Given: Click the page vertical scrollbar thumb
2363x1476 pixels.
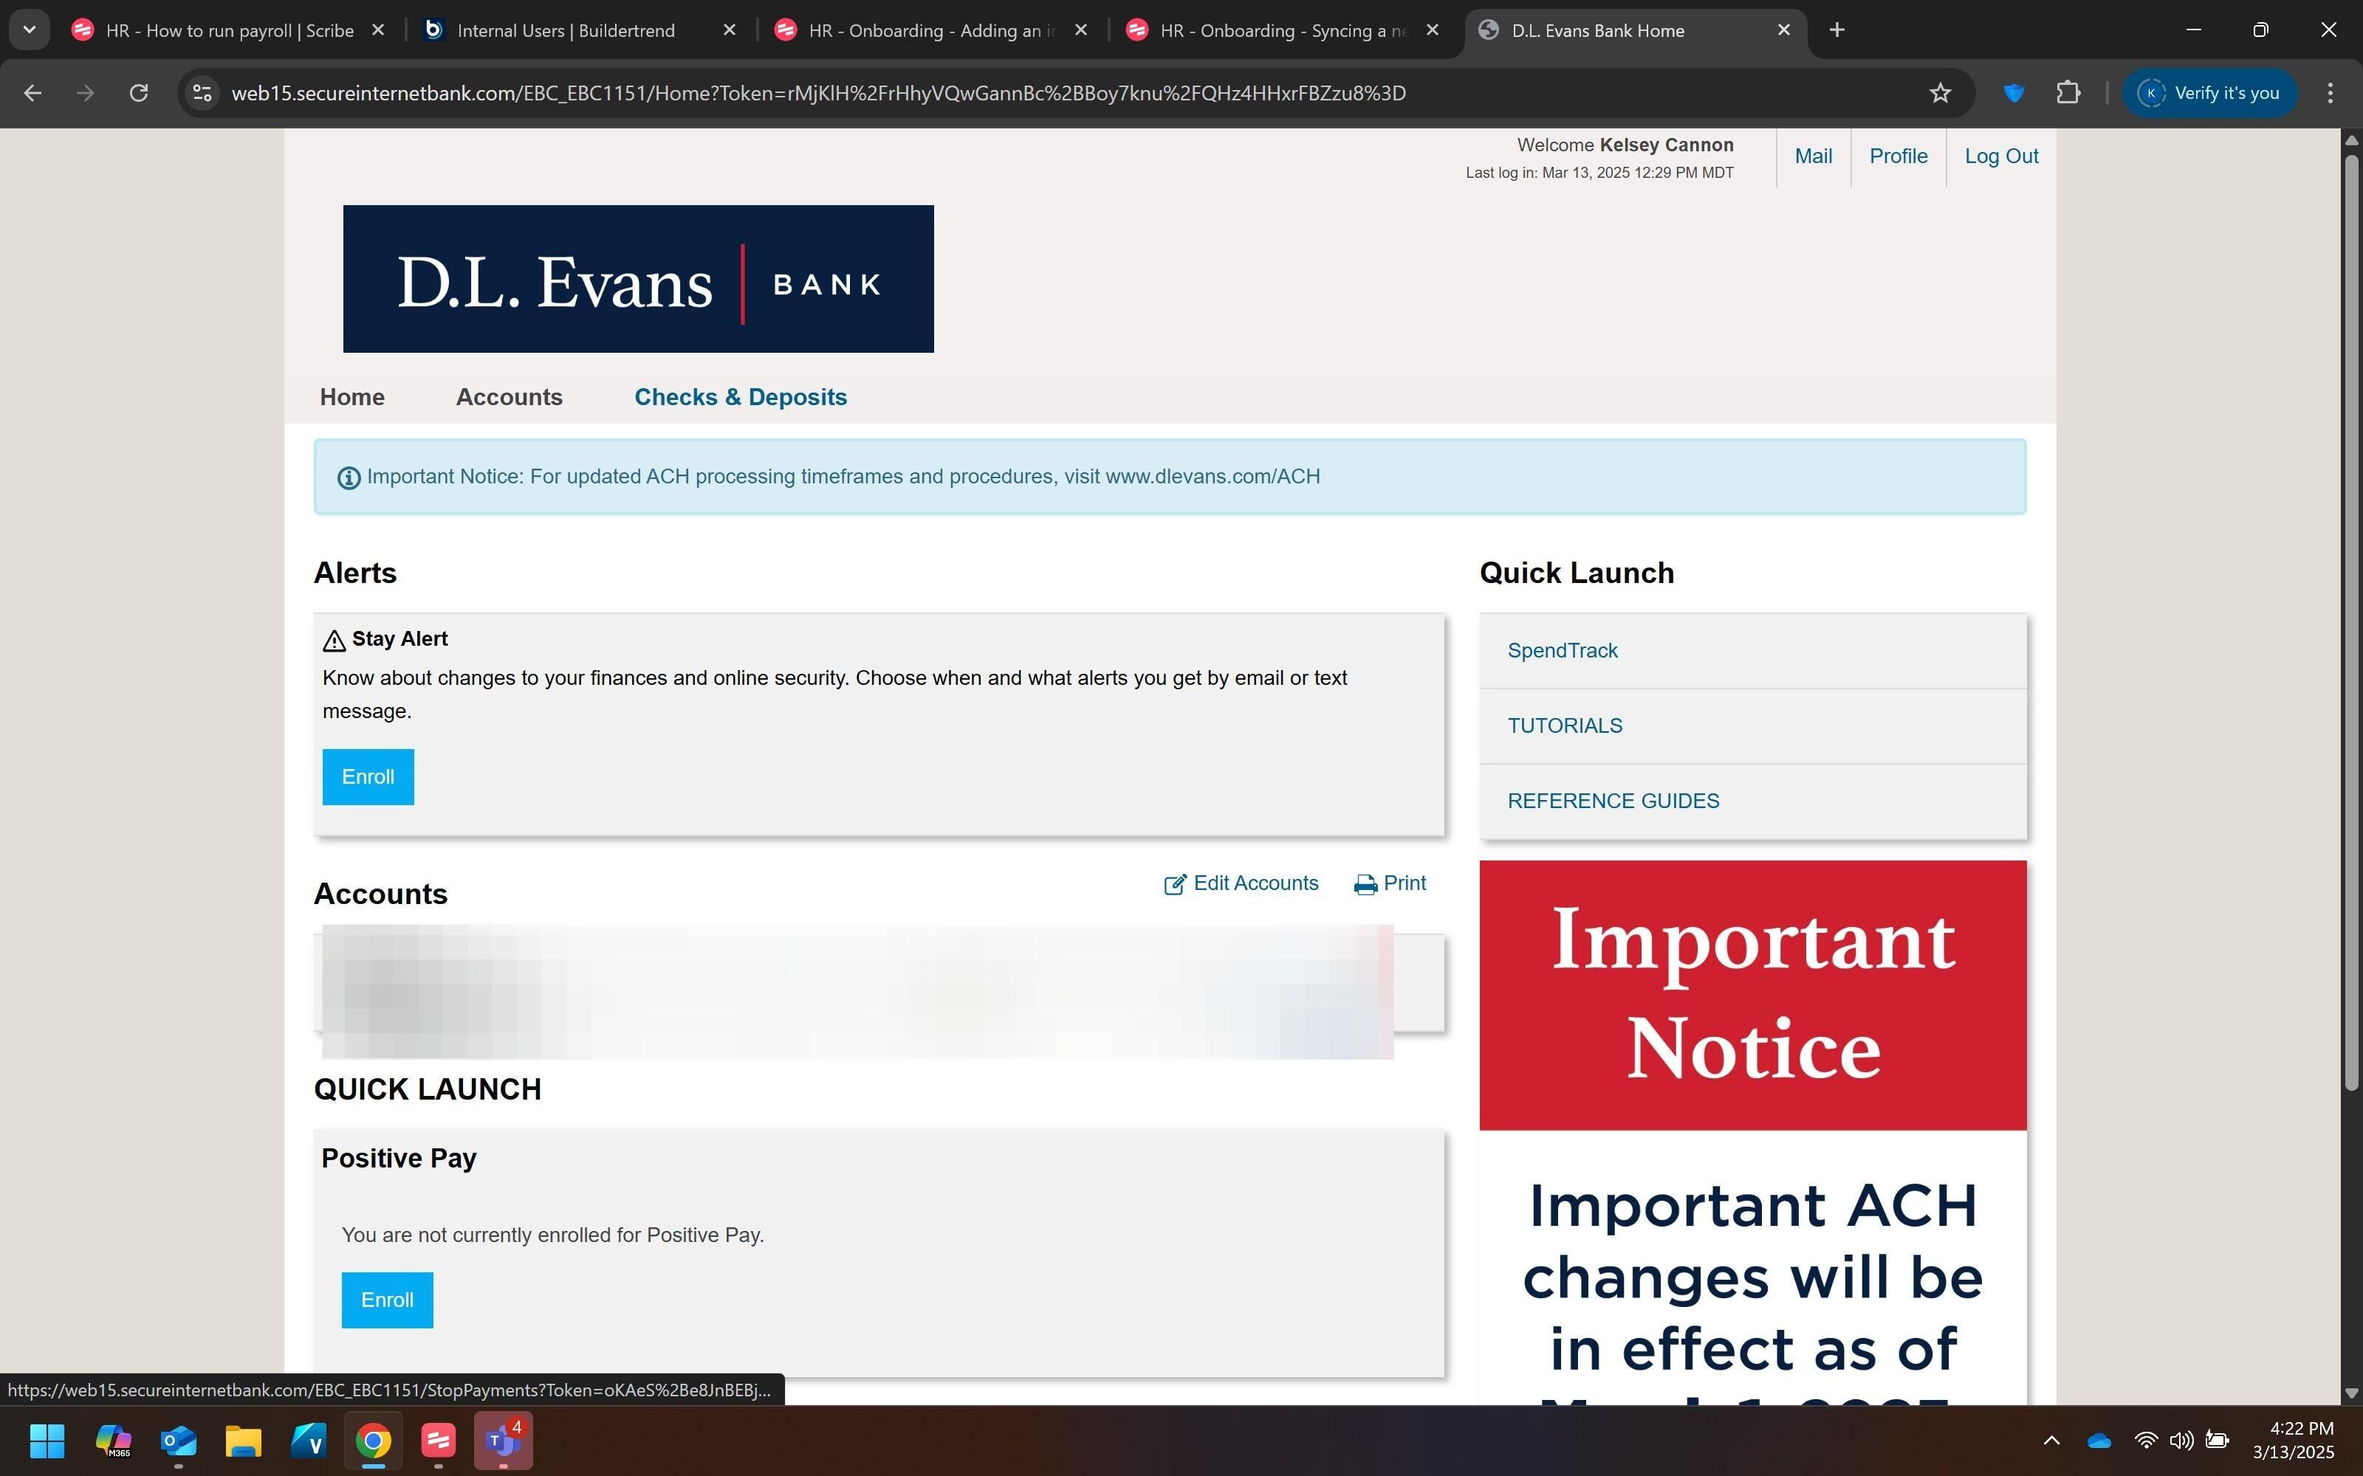Looking at the screenshot, I should click(2351, 622).
